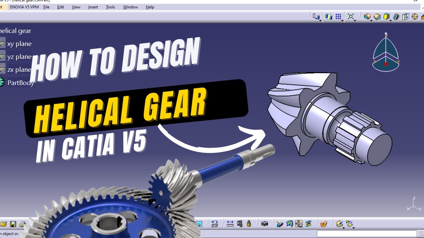The height and width of the screenshot is (238, 424).
Task: Click the Thread/Tap crosshair target icon
Action: [x=415, y=17]
